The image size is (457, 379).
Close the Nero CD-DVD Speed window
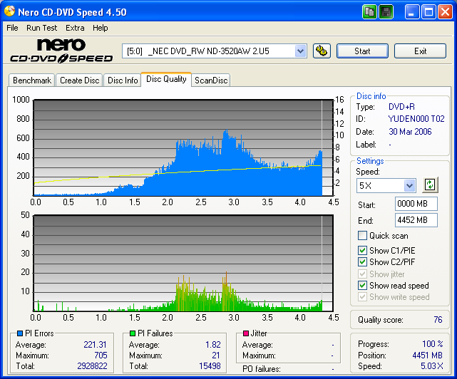446,12
